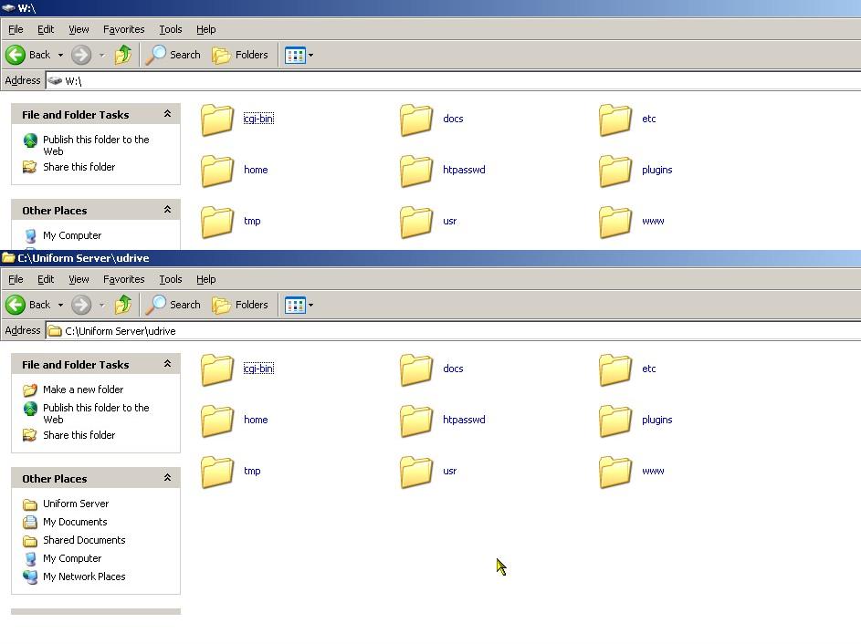Toggle Folders pane in the udrive window
This screenshot has width=861, height=644.
240,305
